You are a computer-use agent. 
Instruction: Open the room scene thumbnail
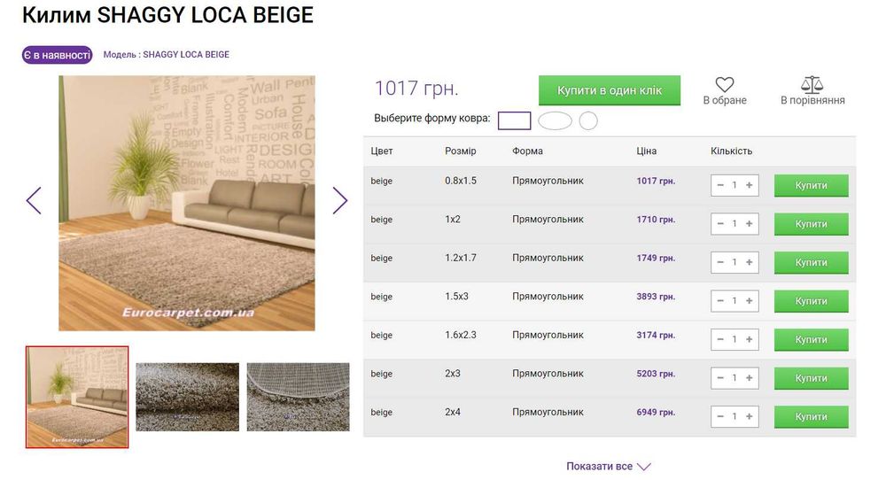click(77, 397)
